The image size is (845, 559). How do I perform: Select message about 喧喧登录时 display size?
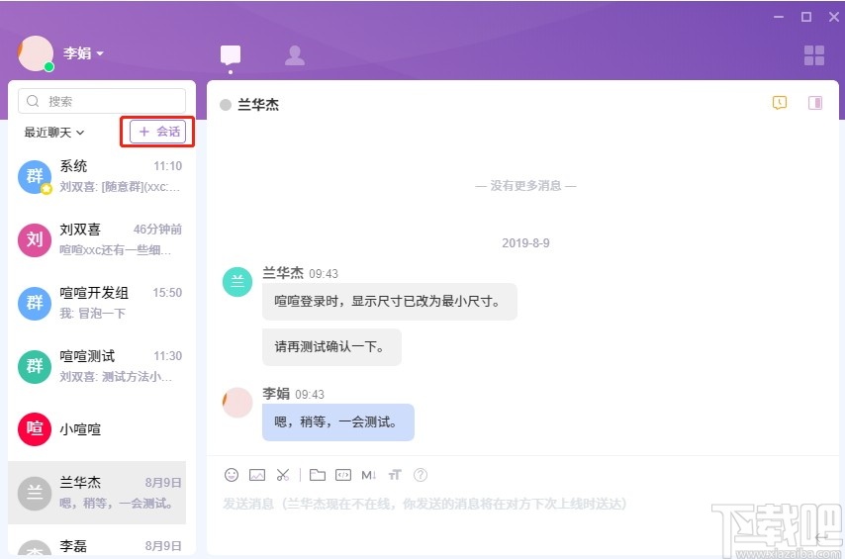pos(390,302)
